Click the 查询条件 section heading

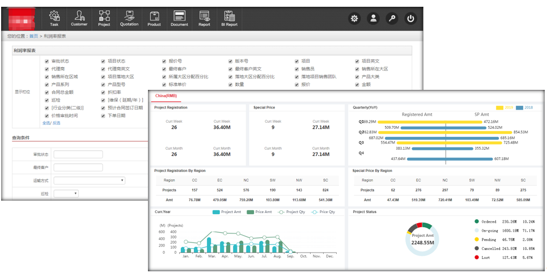(x=21, y=138)
